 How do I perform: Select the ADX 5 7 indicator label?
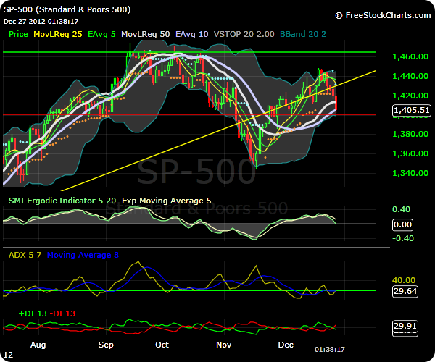coord(25,255)
